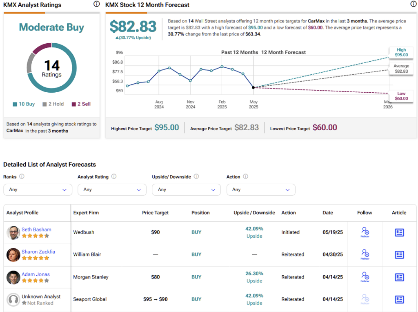
Task: Click Not Ranked label under Unknown Analyst
Action: point(40,303)
